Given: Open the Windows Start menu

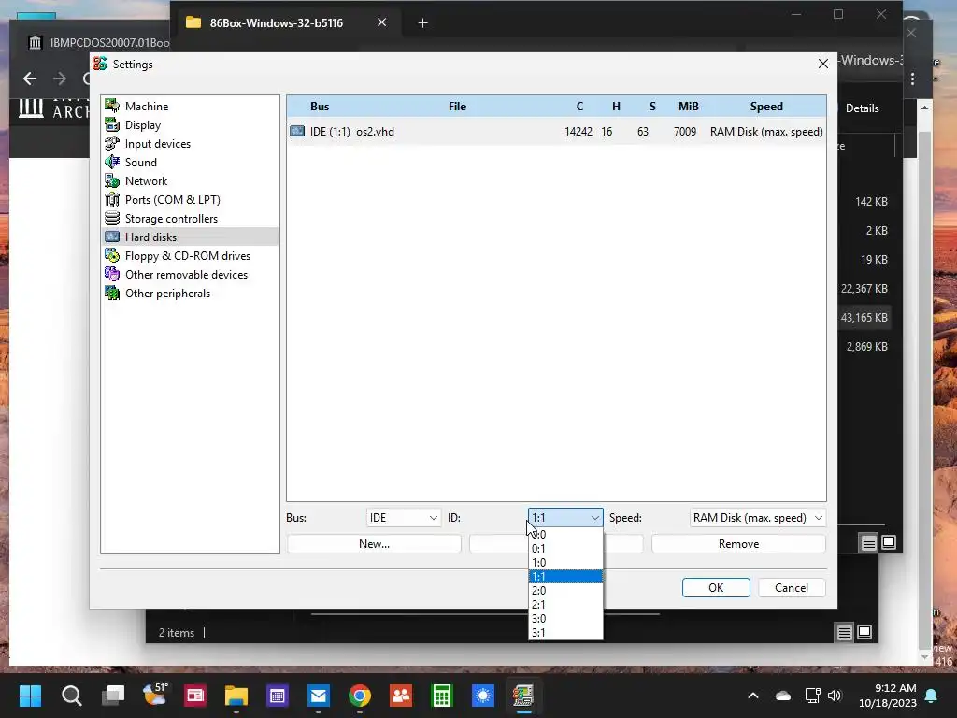Looking at the screenshot, I should click(30, 696).
